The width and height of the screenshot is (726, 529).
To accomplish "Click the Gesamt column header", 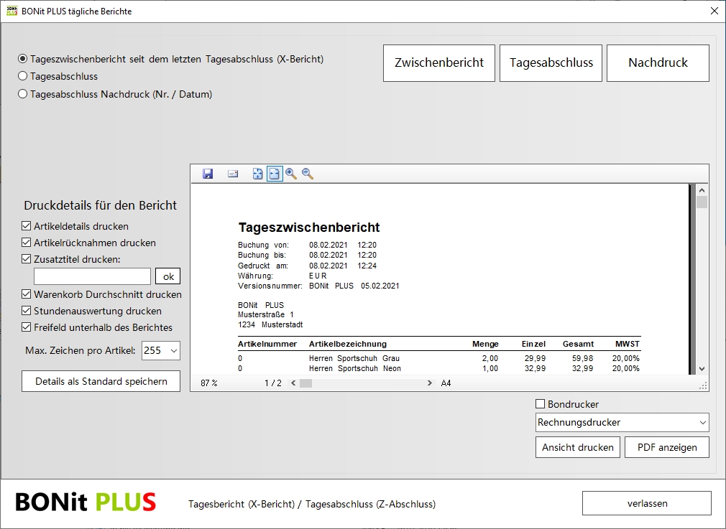I will [x=578, y=344].
